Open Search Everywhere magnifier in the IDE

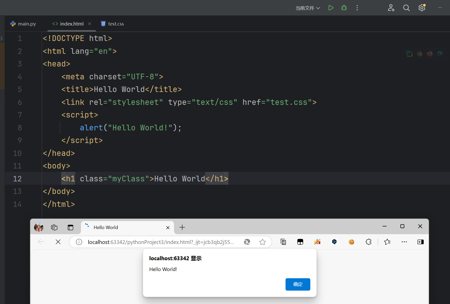tap(406, 8)
